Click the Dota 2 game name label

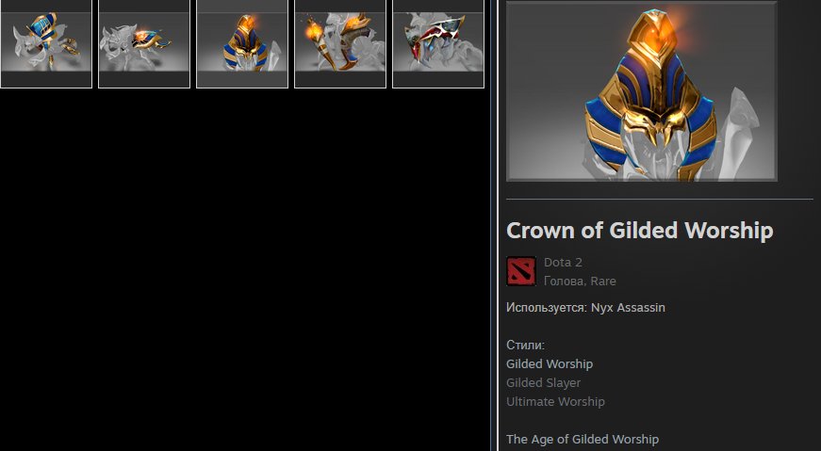click(563, 262)
